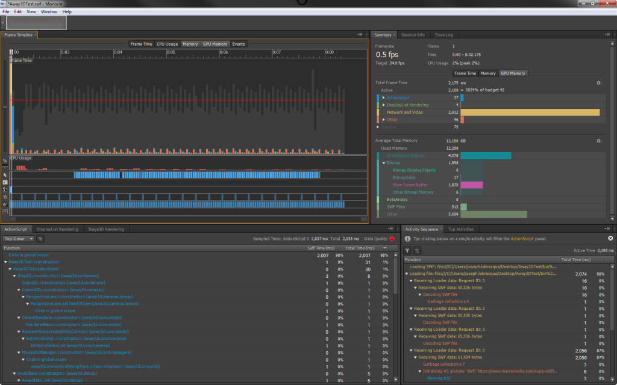Click the Self Time (ms) column header
617x385 pixels.
321,248
